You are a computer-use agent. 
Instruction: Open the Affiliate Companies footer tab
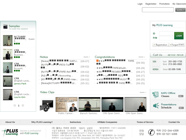coord(107,122)
